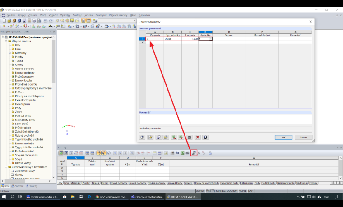Click the fx formula icon in table toolbar

click(x=199, y=153)
